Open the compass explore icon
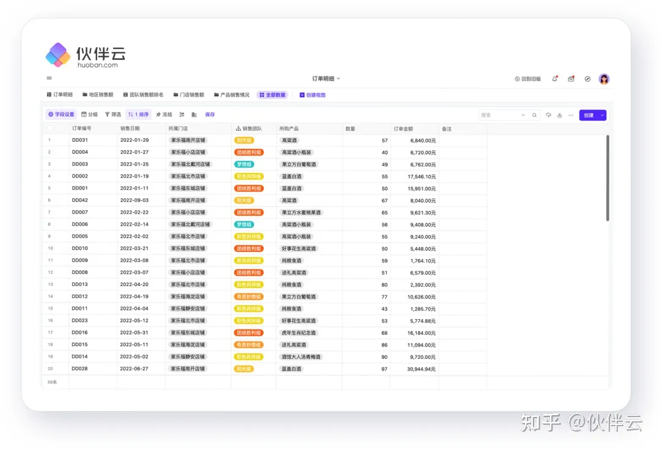660x450 pixels. click(x=588, y=79)
